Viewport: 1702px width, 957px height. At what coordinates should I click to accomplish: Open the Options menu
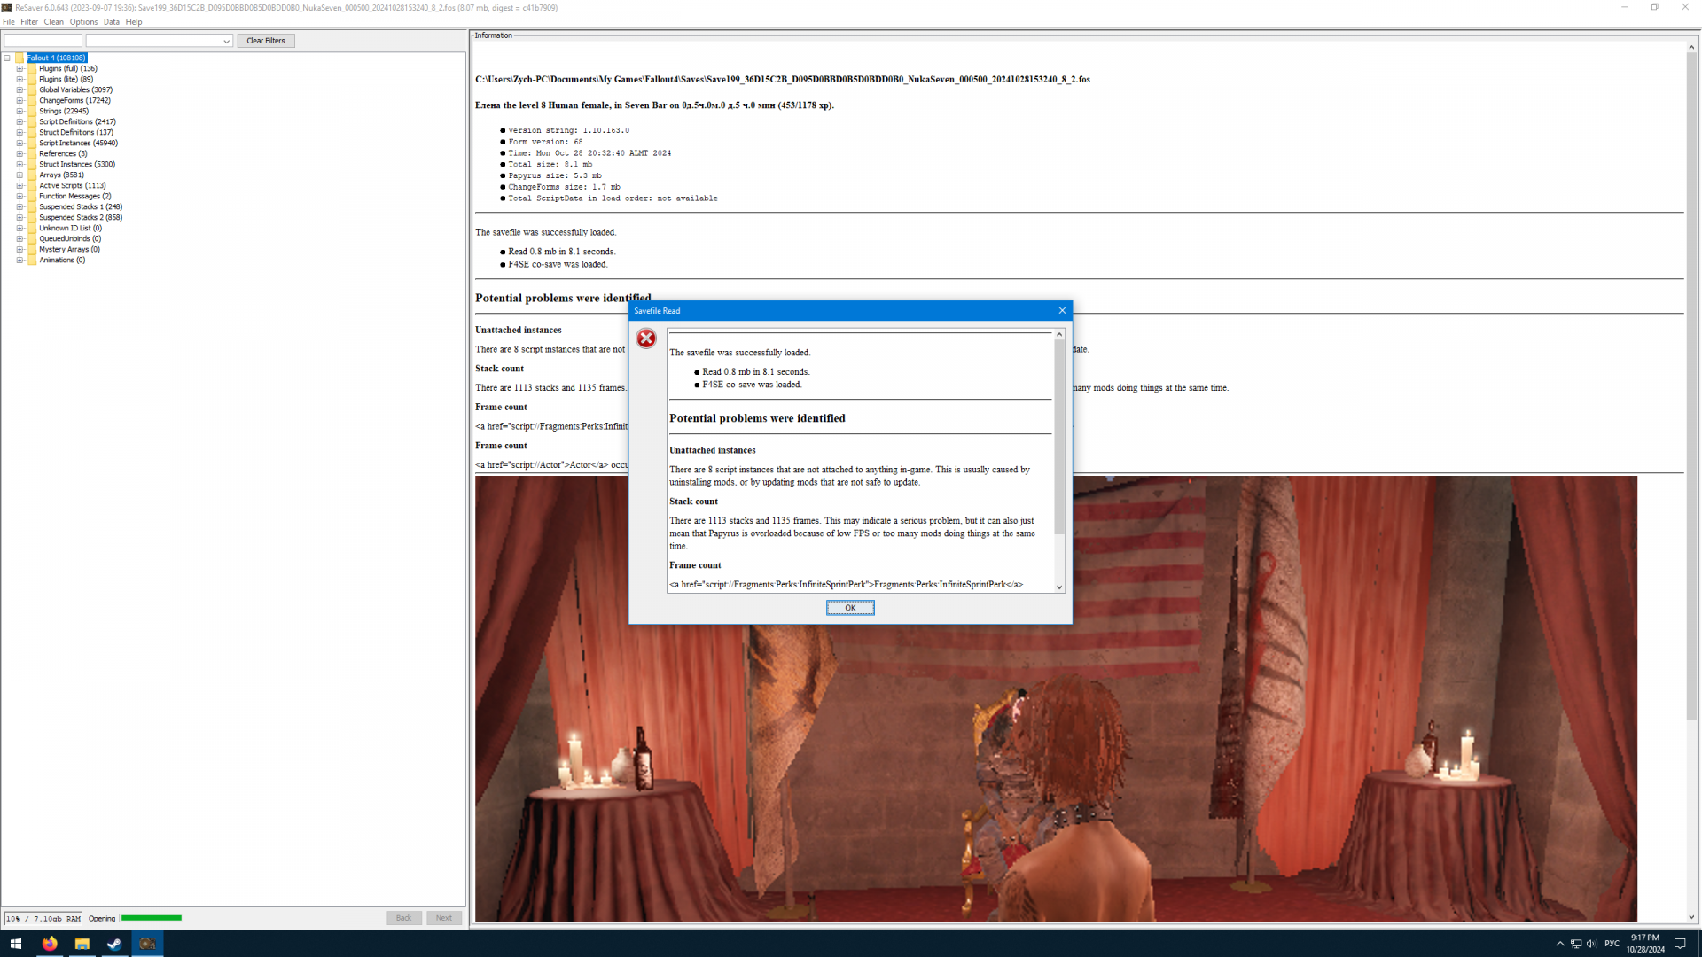pos(83,22)
